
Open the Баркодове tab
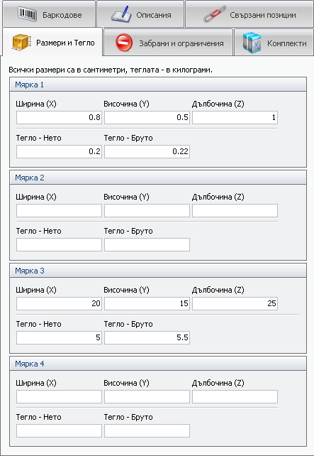(49, 14)
